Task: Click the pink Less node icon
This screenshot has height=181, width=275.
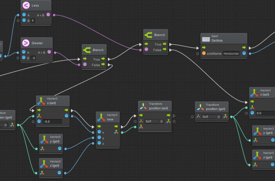Action: click(26, 5)
